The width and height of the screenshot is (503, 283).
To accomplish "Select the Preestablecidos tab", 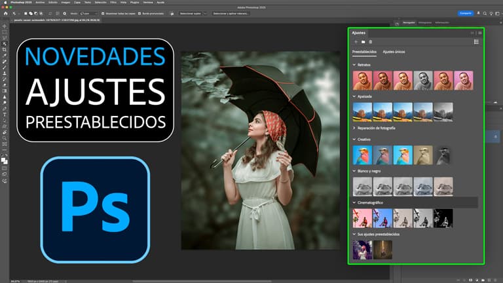I will point(364,52).
